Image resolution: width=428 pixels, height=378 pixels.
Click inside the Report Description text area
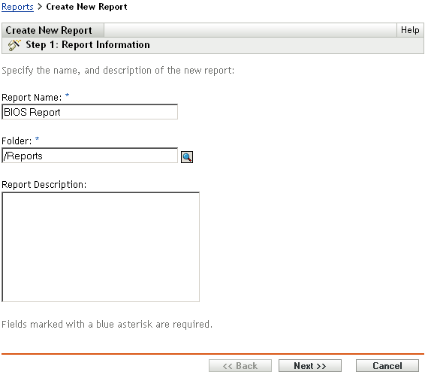click(101, 247)
